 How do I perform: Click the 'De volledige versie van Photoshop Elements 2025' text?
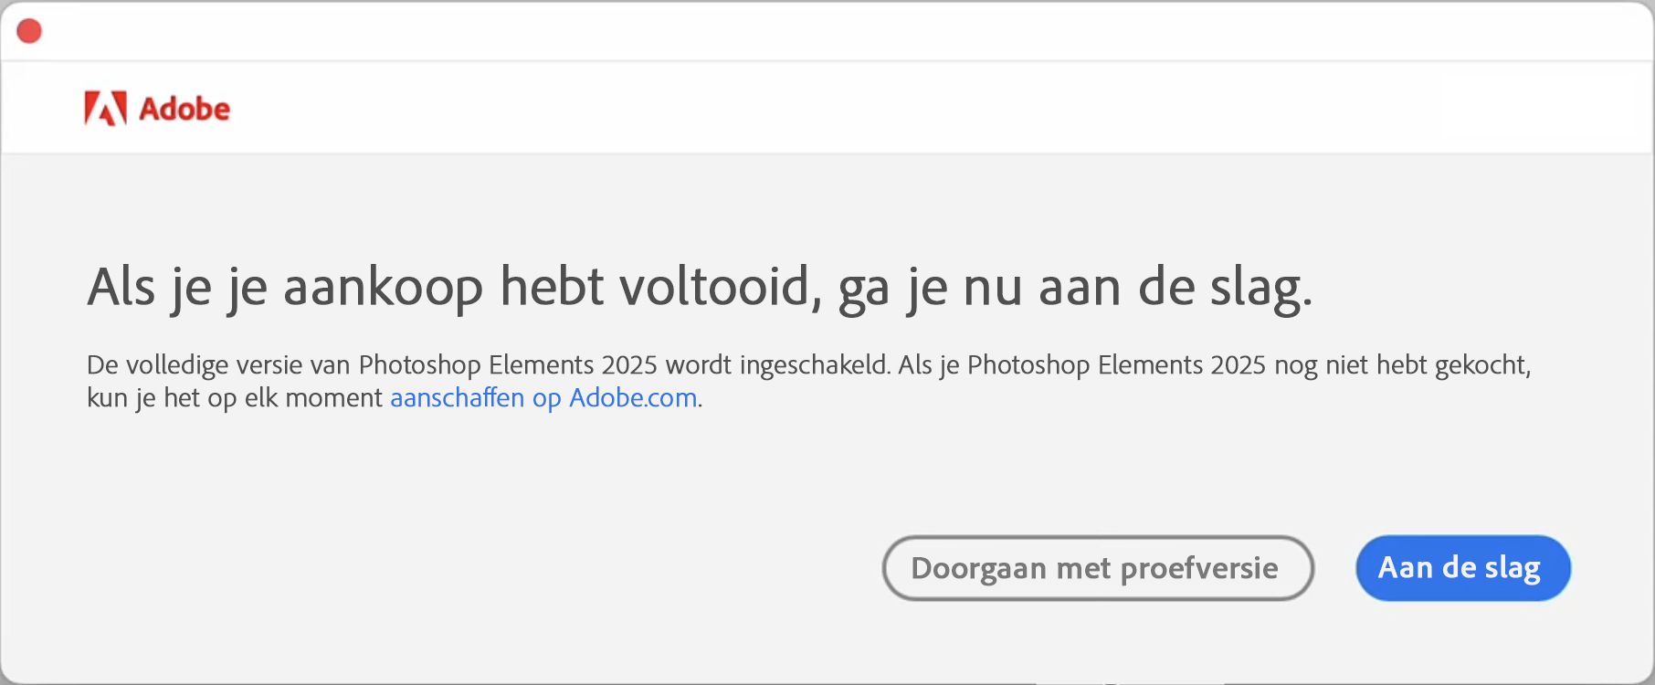pyautogui.click(x=372, y=365)
